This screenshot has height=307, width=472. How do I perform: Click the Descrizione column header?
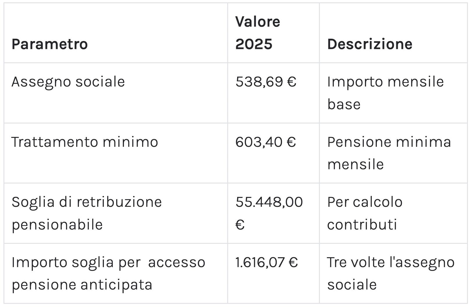click(370, 44)
